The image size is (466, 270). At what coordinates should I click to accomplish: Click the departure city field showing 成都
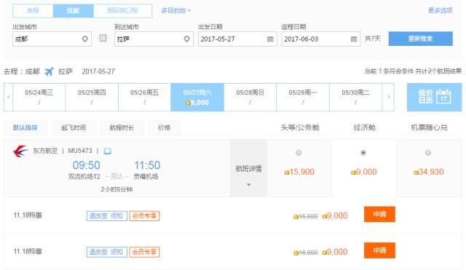click(x=52, y=39)
